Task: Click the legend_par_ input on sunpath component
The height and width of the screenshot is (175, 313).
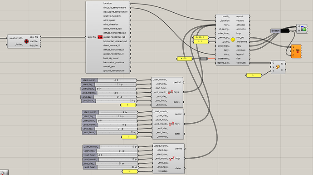Action: (x=223, y=63)
